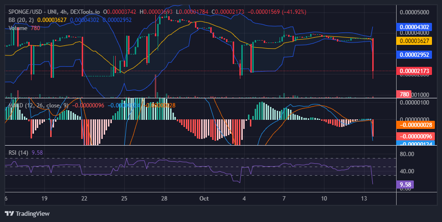
Task: Click the close value C0.00002173
Action: click(228, 12)
